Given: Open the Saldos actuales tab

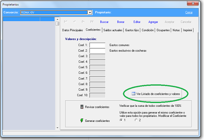Looking at the screenshot, I should 112,30.
